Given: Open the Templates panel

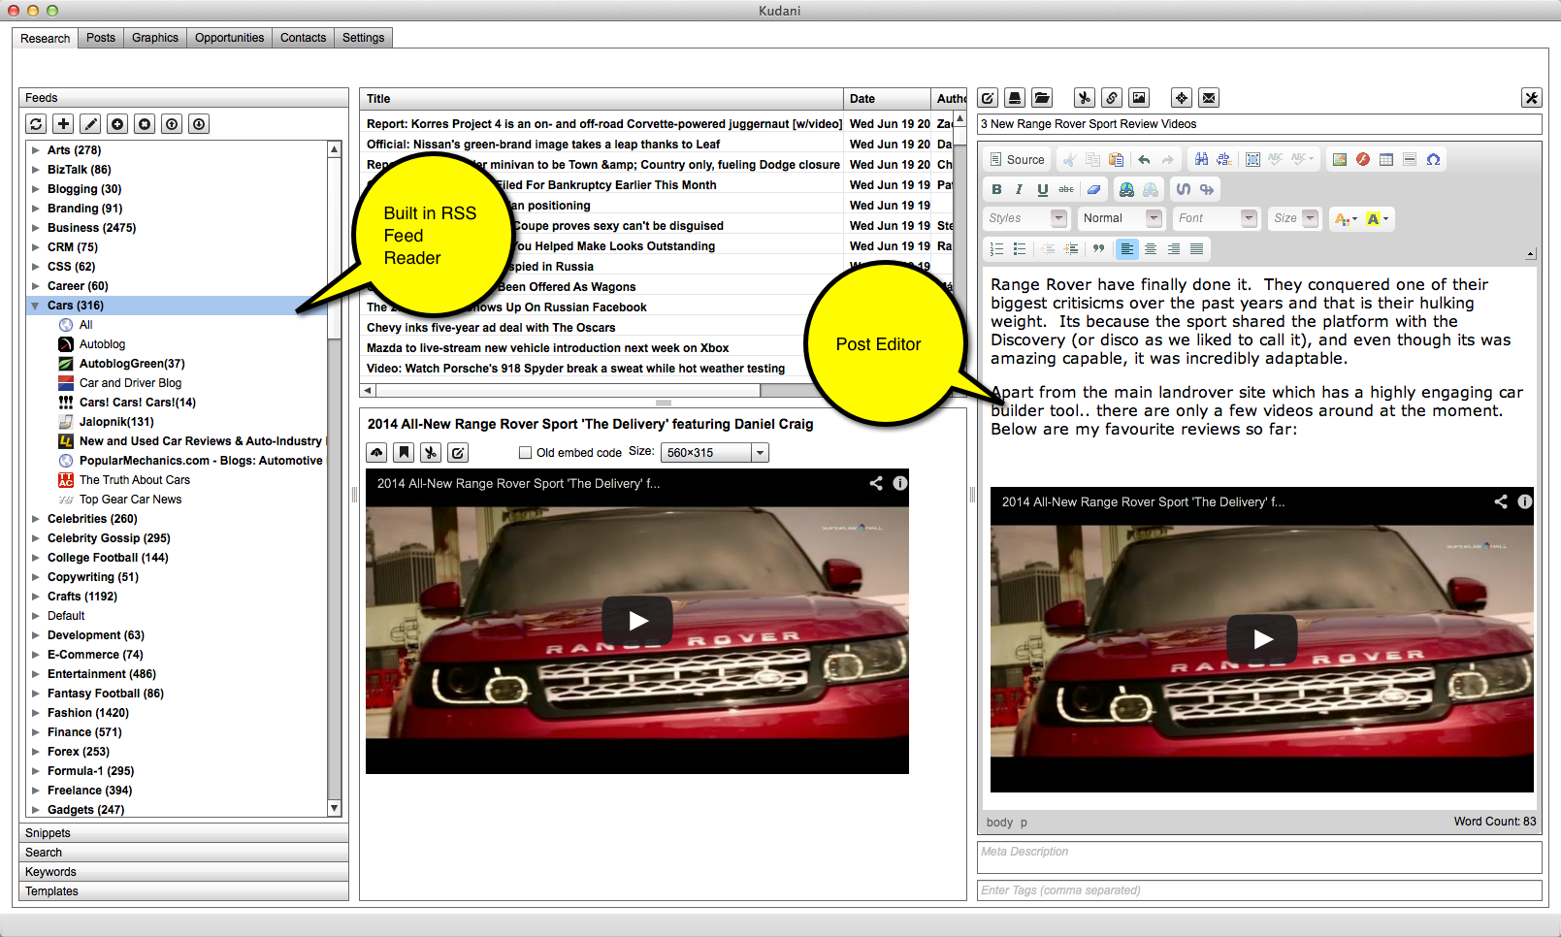Looking at the screenshot, I should 183,891.
